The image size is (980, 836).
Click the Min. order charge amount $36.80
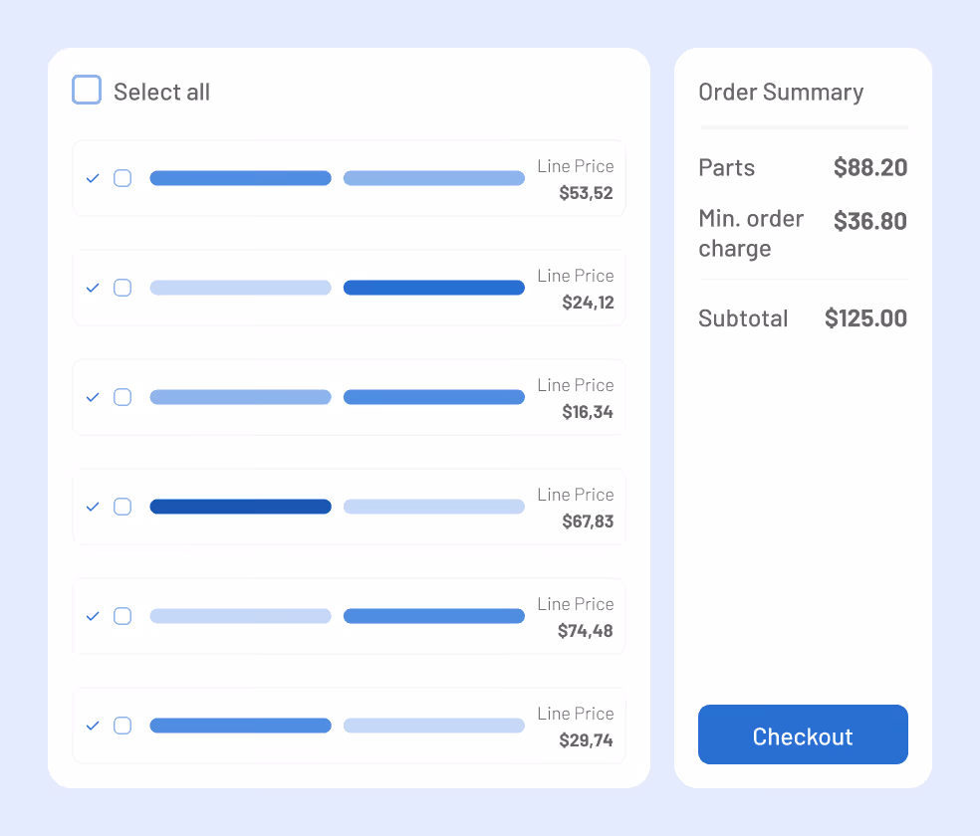[869, 221]
